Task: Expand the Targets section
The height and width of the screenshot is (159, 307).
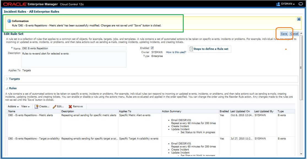Action: tap(7, 79)
